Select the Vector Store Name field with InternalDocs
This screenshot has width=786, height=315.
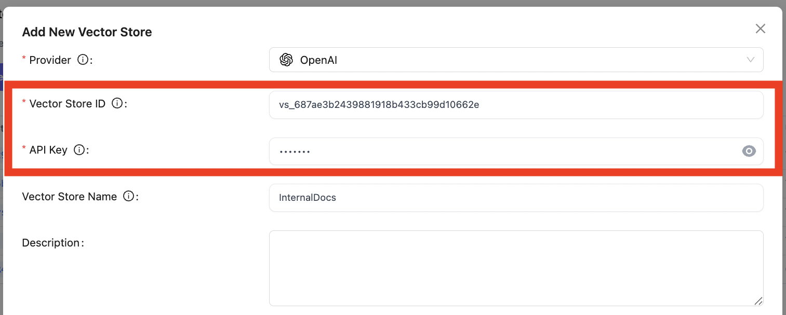pyautogui.click(x=516, y=198)
